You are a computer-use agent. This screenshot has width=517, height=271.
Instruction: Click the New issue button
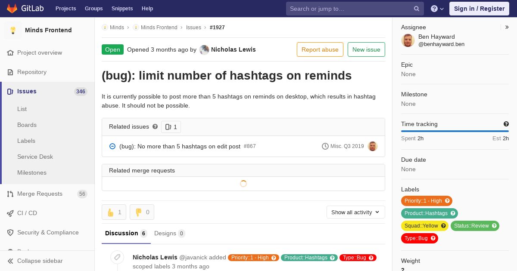(366, 49)
